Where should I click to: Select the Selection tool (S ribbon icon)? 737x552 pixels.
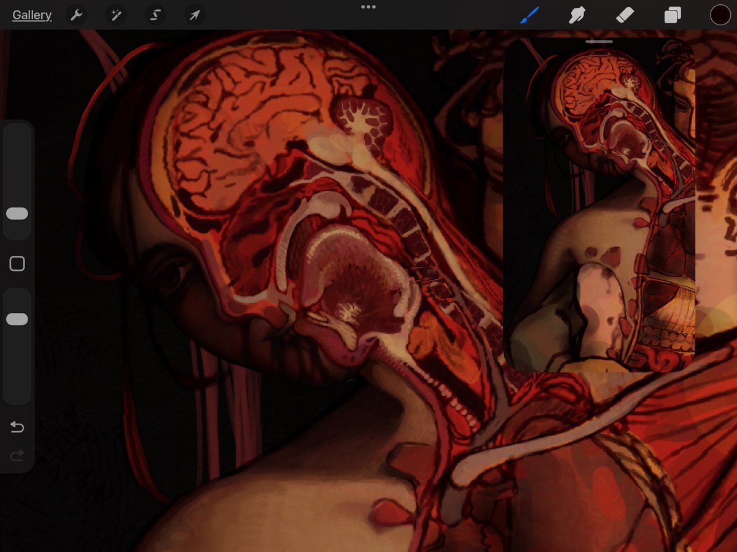155,15
